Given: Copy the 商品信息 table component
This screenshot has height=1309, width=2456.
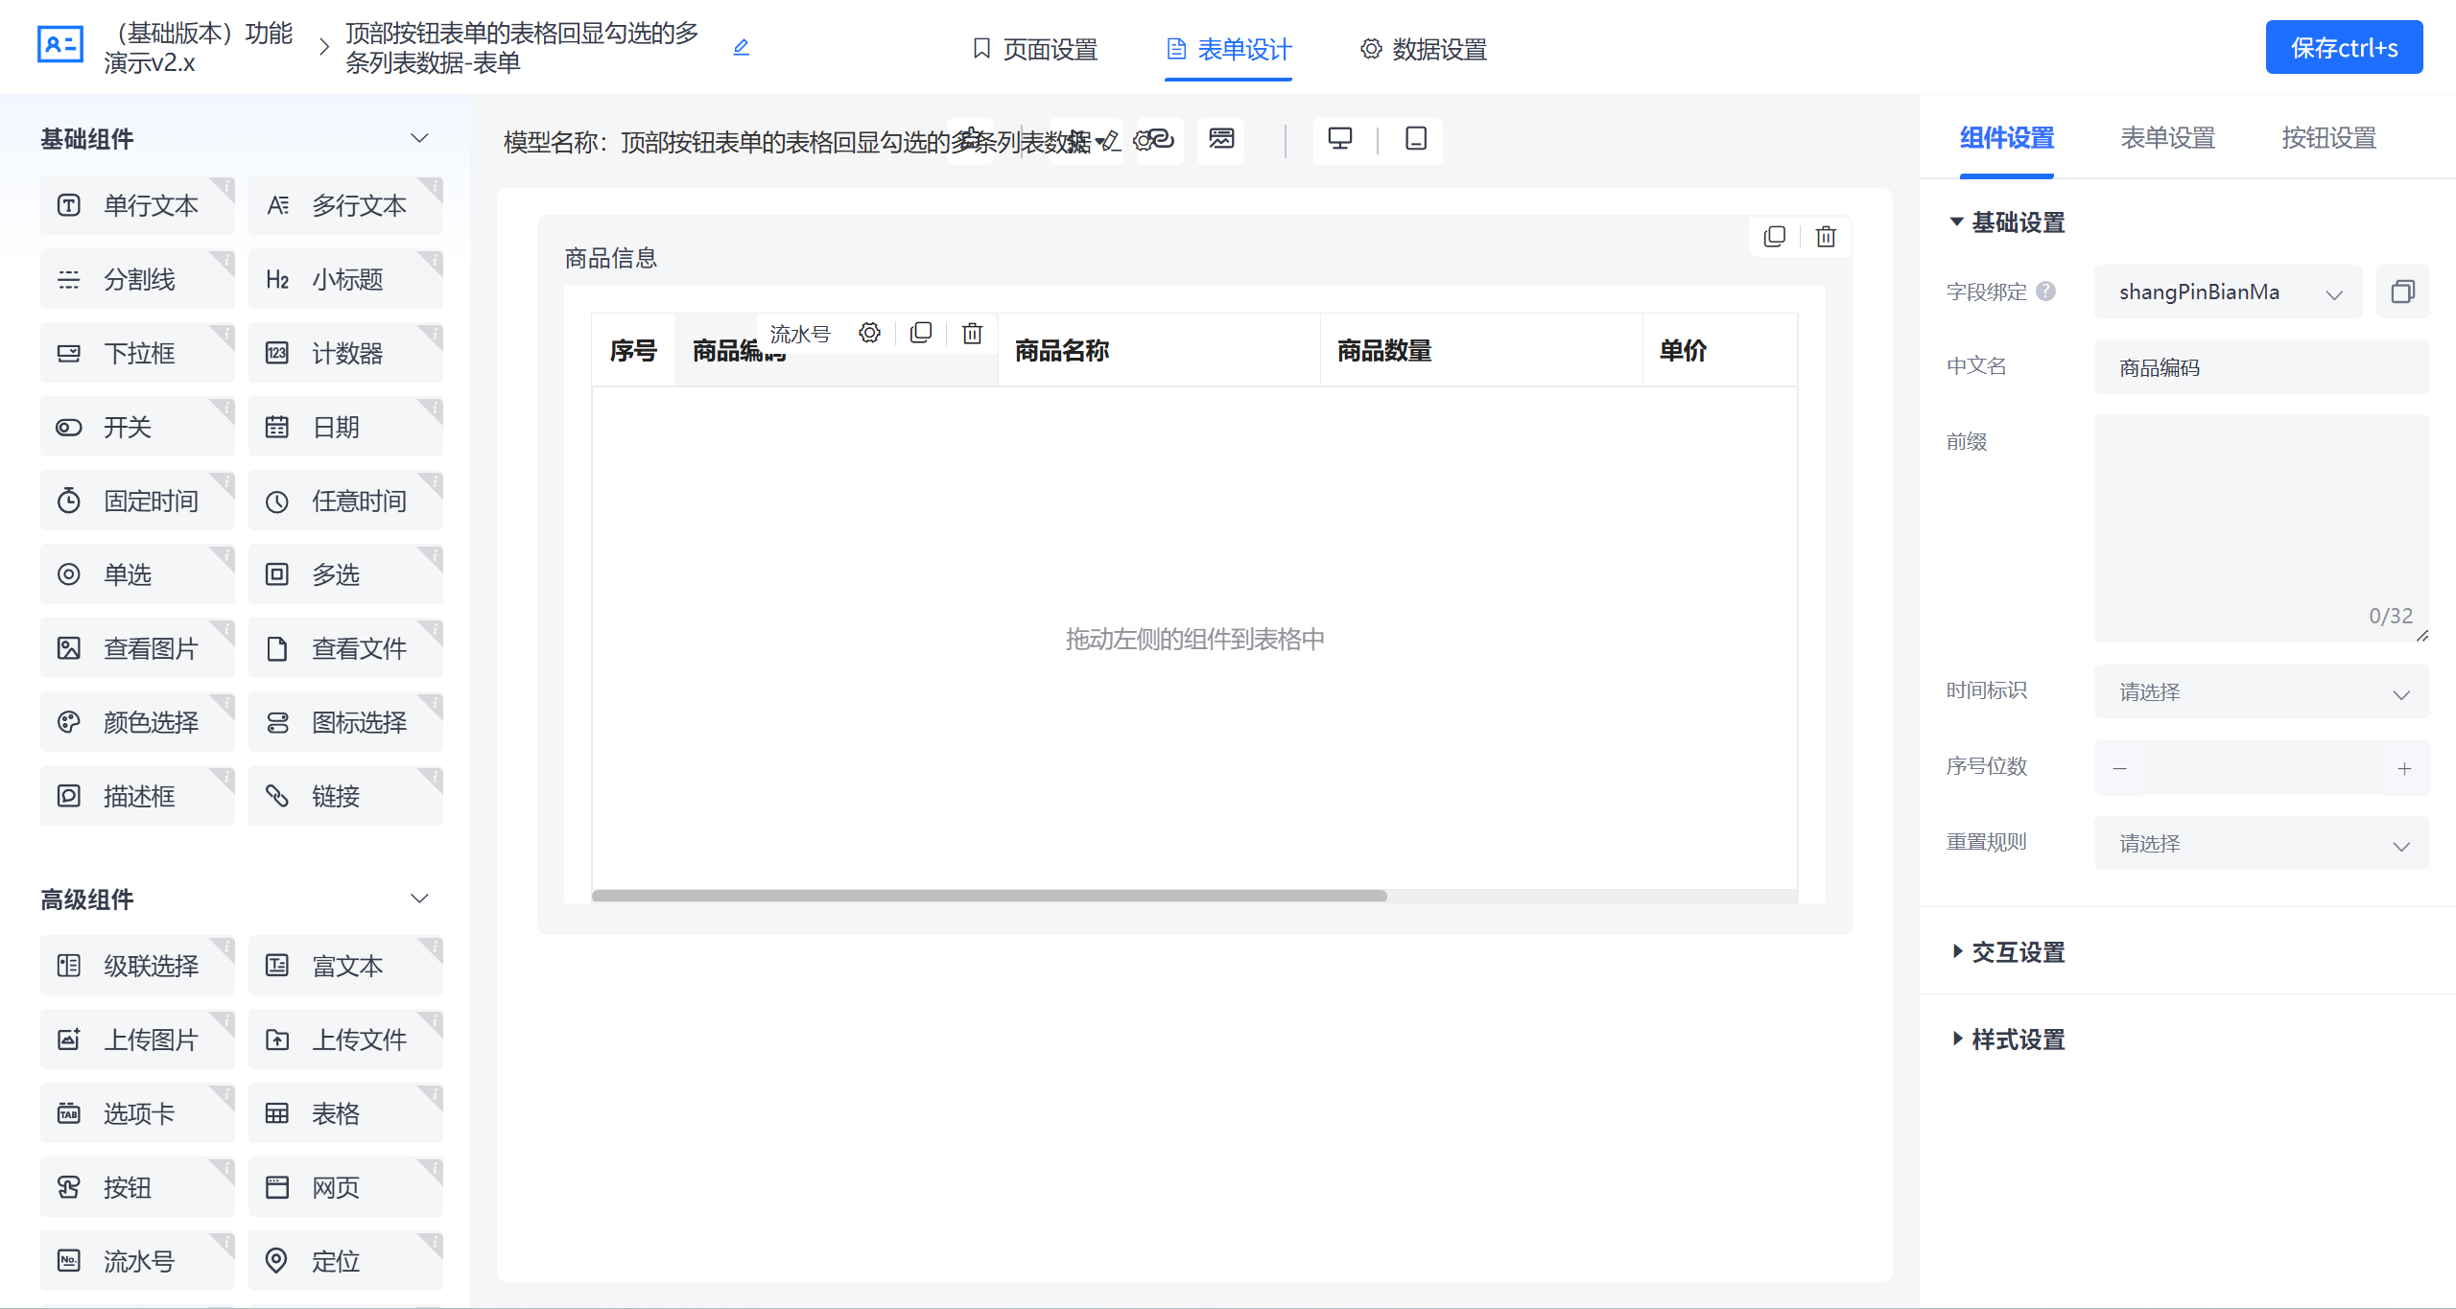Looking at the screenshot, I should (1774, 236).
